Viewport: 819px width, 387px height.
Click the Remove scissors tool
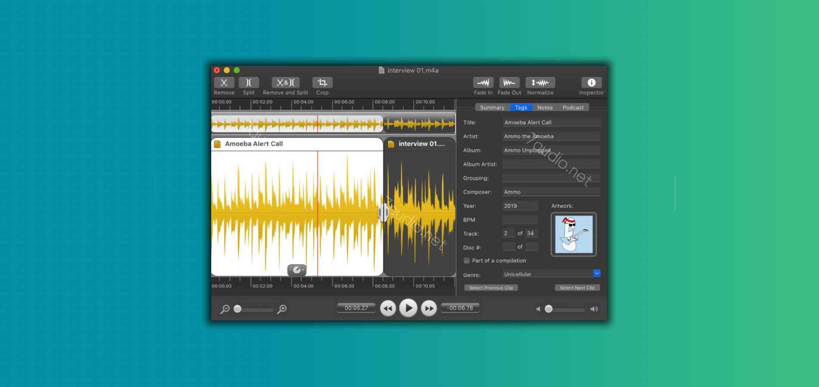click(224, 83)
